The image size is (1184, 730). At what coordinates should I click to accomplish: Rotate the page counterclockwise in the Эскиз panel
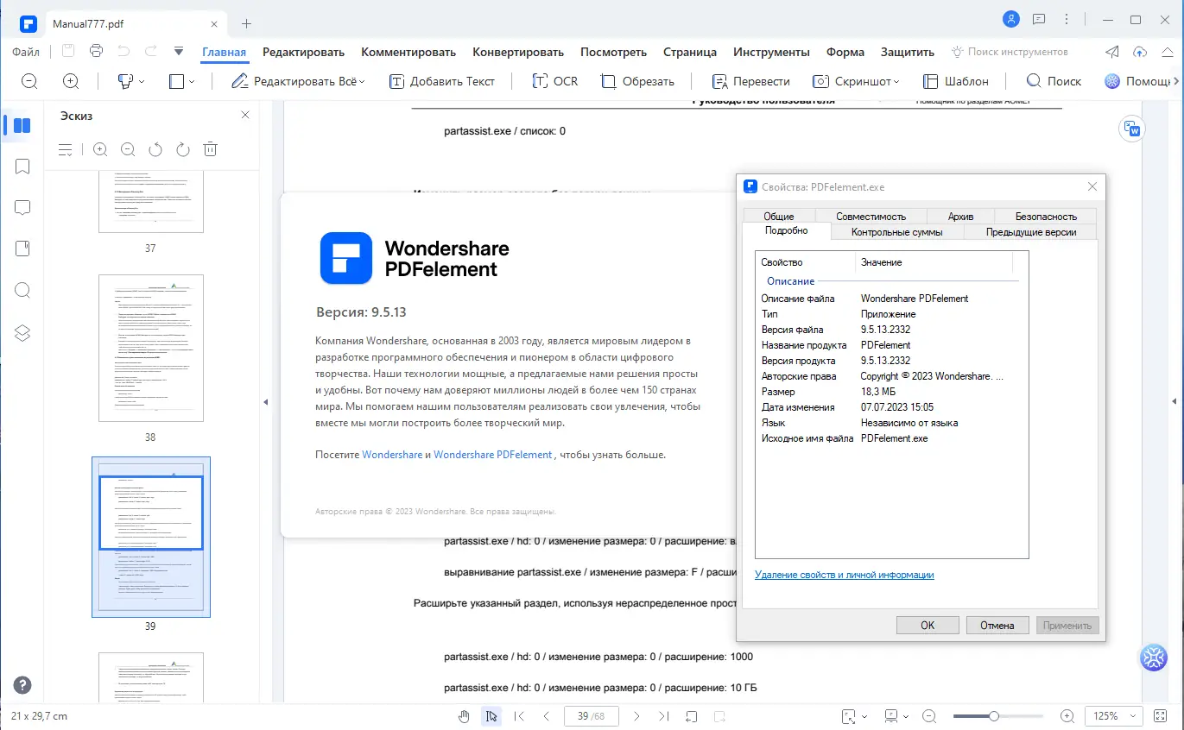pos(155,149)
